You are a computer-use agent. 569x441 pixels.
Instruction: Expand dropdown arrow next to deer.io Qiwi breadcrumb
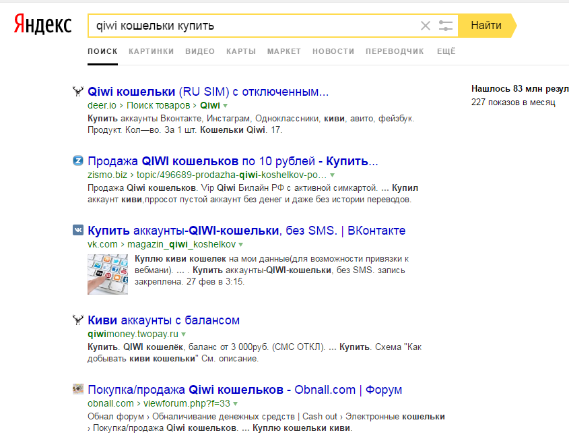(x=226, y=106)
